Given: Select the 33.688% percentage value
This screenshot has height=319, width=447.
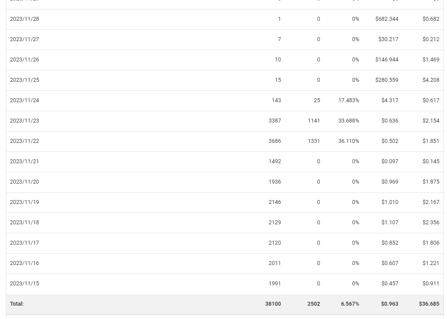Looking at the screenshot, I should 348,121.
